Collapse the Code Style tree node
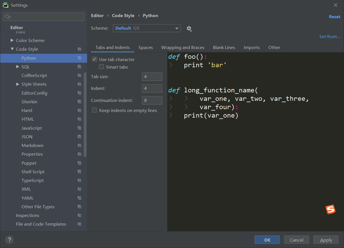This screenshot has height=248, width=344. pos(12,49)
